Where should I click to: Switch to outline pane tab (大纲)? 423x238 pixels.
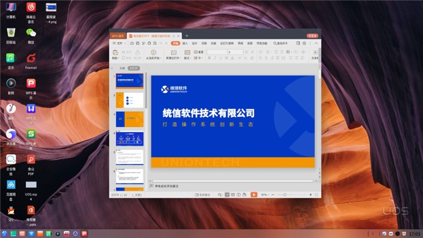[122, 68]
